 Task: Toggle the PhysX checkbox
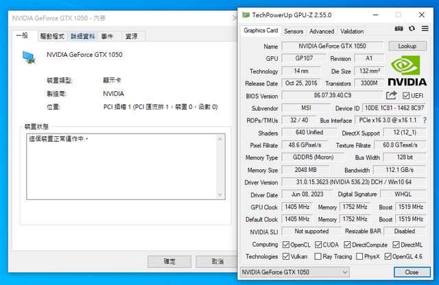click(359, 256)
